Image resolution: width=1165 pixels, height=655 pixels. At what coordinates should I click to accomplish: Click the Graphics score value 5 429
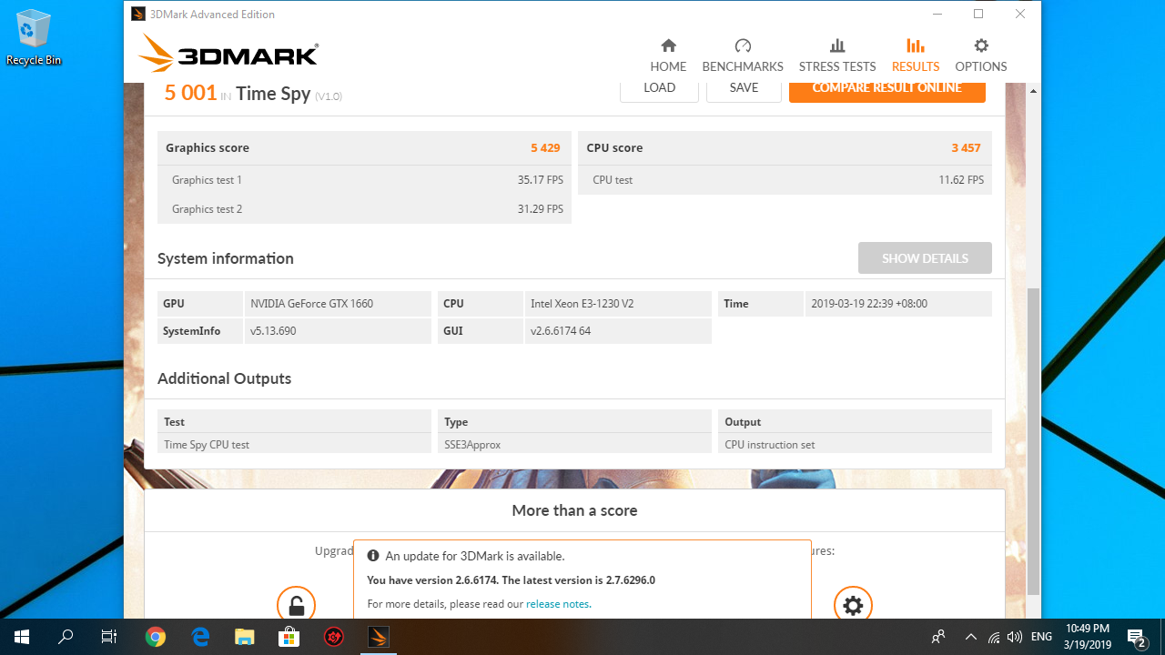coord(545,147)
